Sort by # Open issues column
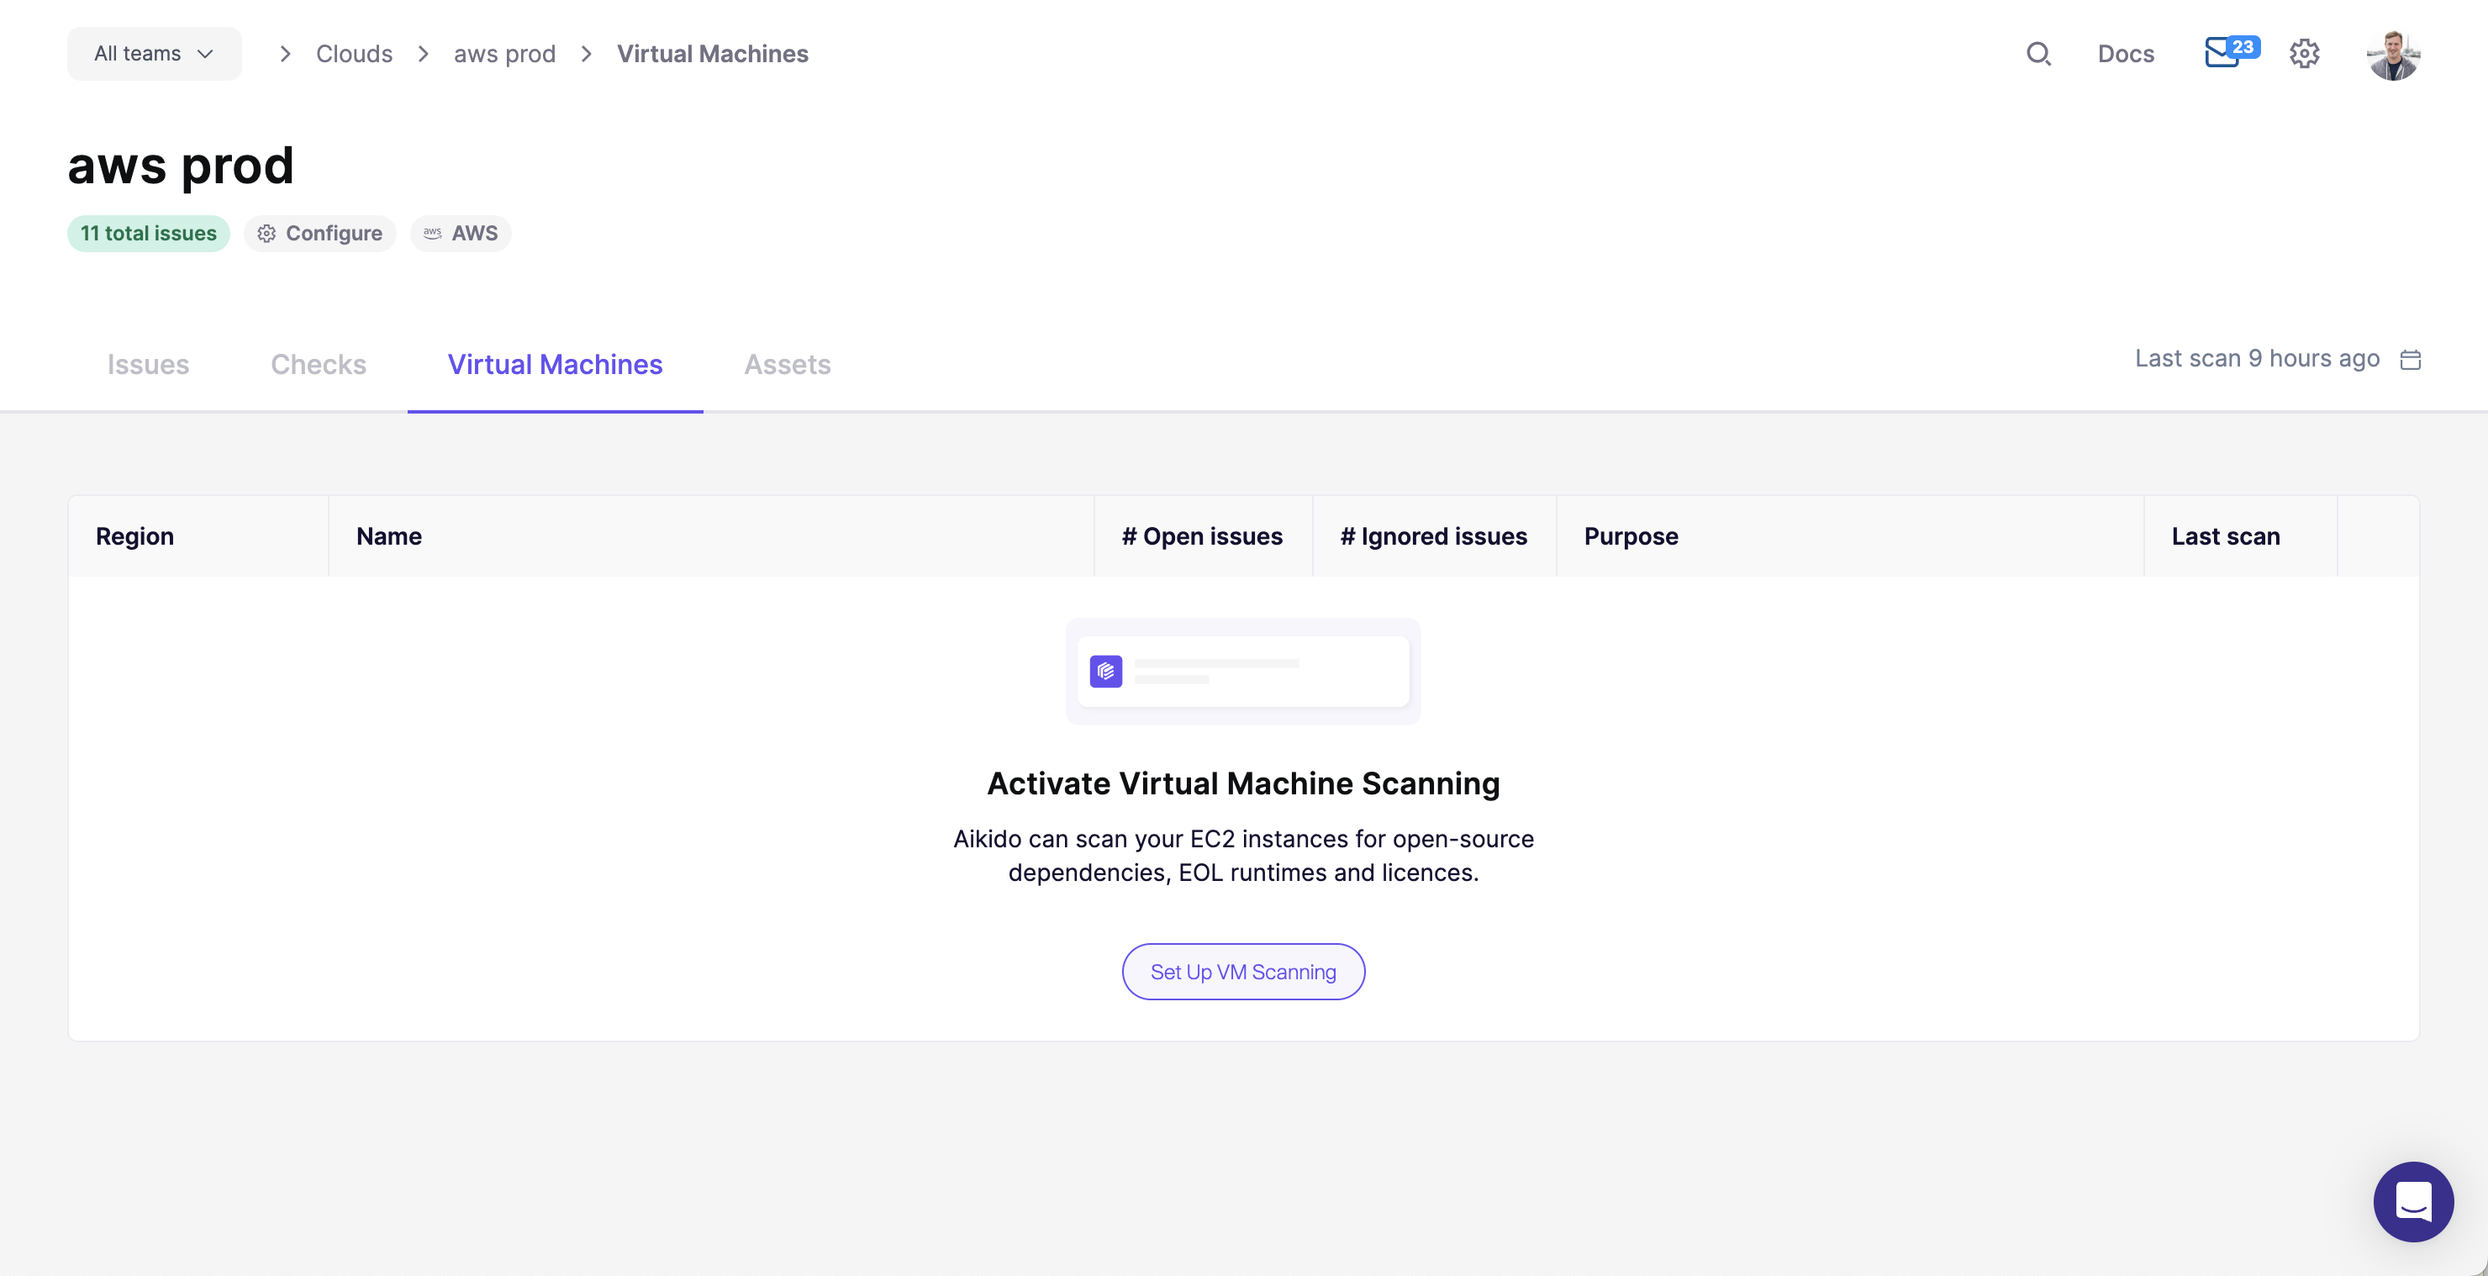This screenshot has width=2488, height=1276. pyautogui.click(x=1203, y=536)
